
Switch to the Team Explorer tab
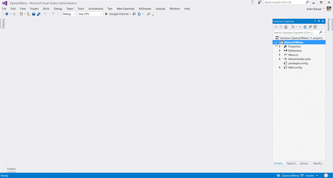tap(292, 164)
